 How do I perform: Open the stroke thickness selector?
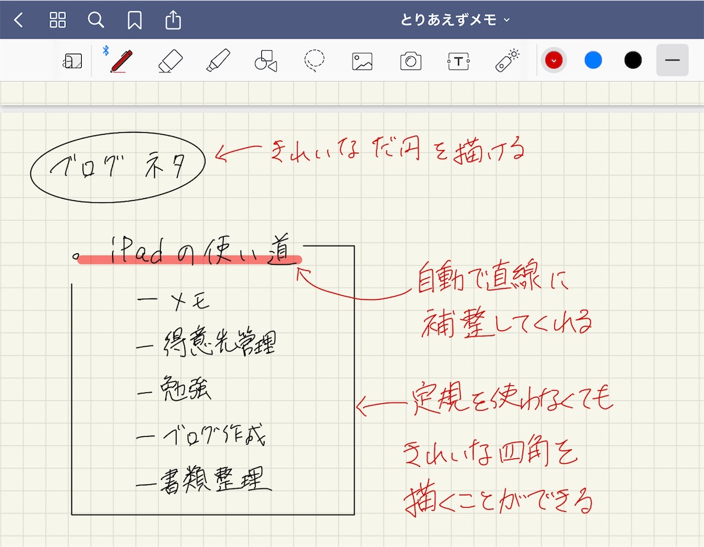pos(672,61)
